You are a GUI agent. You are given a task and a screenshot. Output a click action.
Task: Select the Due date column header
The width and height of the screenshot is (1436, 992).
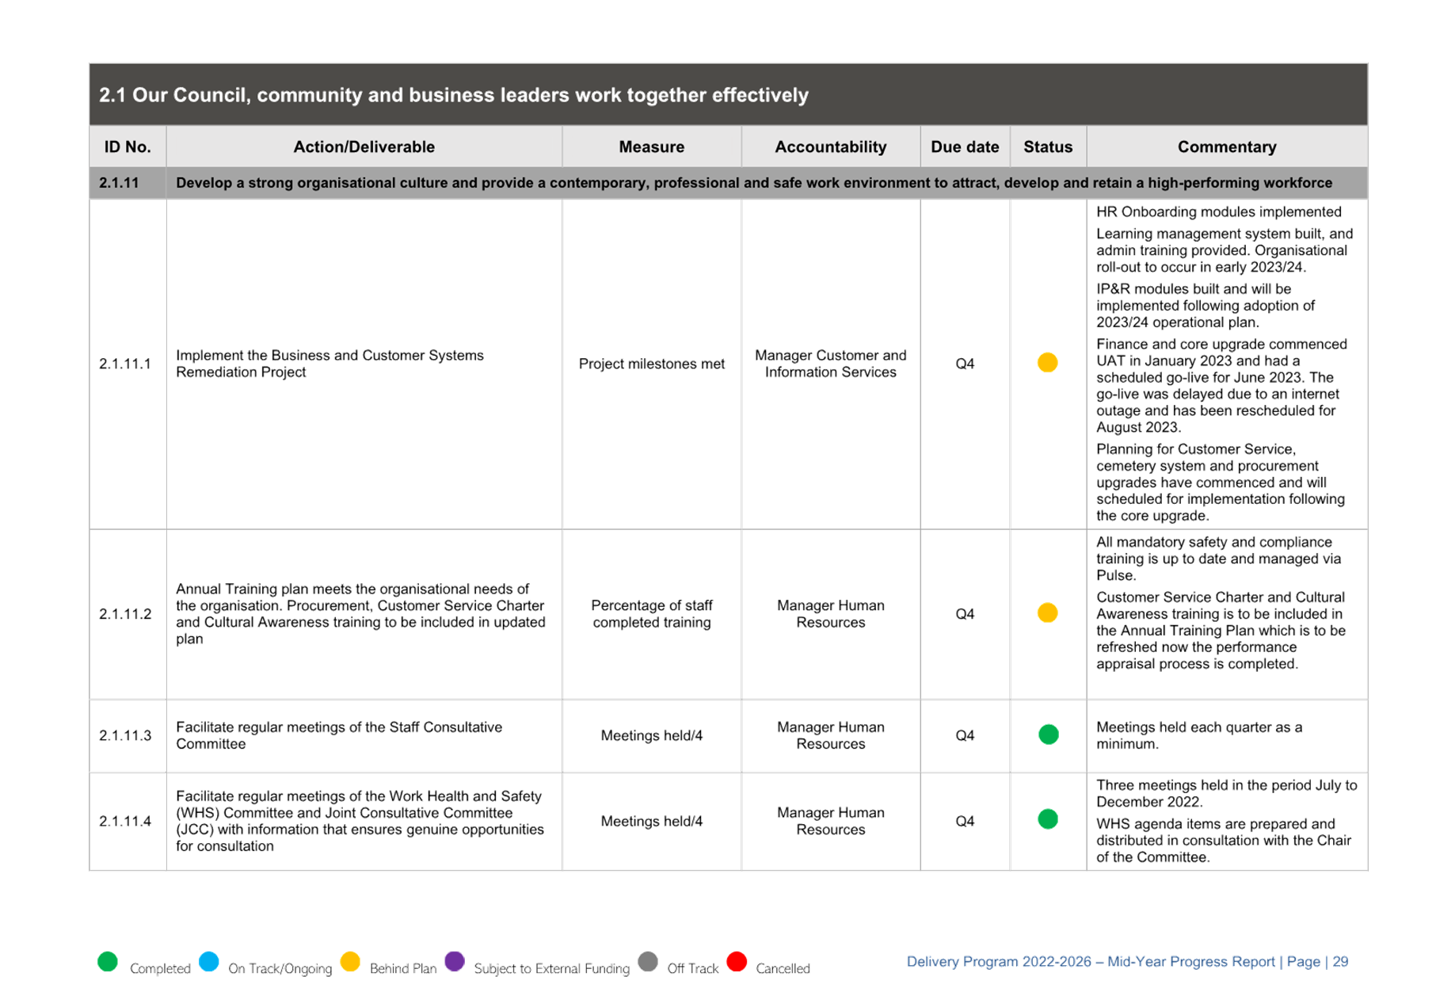(965, 147)
